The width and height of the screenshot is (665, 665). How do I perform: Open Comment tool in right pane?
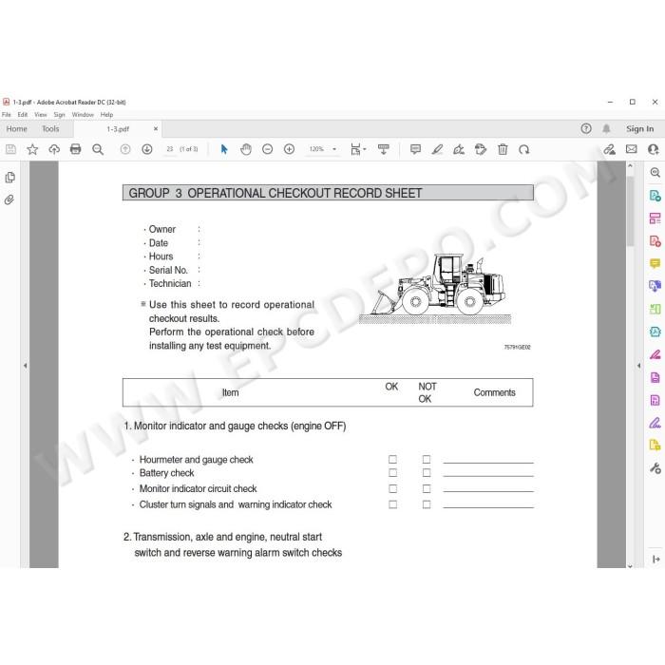pyautogui.click(x=655, y=263)
